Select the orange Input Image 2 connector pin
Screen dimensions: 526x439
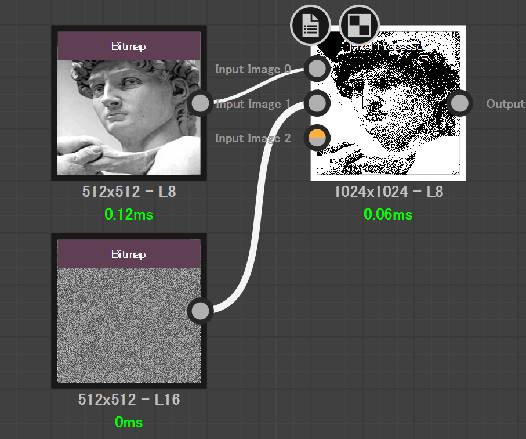tap(317, 138)
